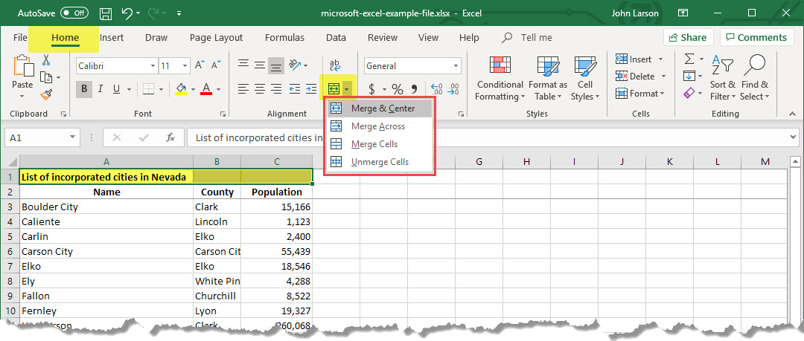Expand the Name Box A1 dropdown

[72, 137]
